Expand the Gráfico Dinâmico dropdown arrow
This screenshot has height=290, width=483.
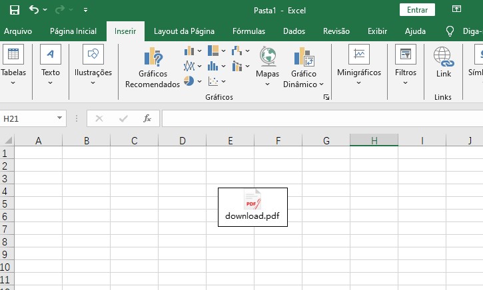tap(321, 84)
